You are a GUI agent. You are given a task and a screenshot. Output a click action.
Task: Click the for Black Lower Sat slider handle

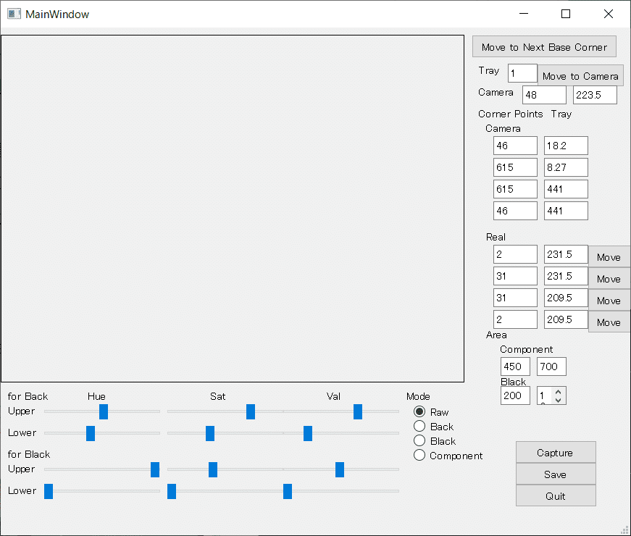[172, 491]
